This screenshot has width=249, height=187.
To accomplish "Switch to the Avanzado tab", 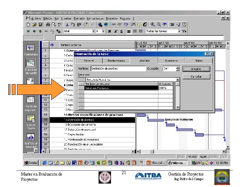I will (171, 61).
